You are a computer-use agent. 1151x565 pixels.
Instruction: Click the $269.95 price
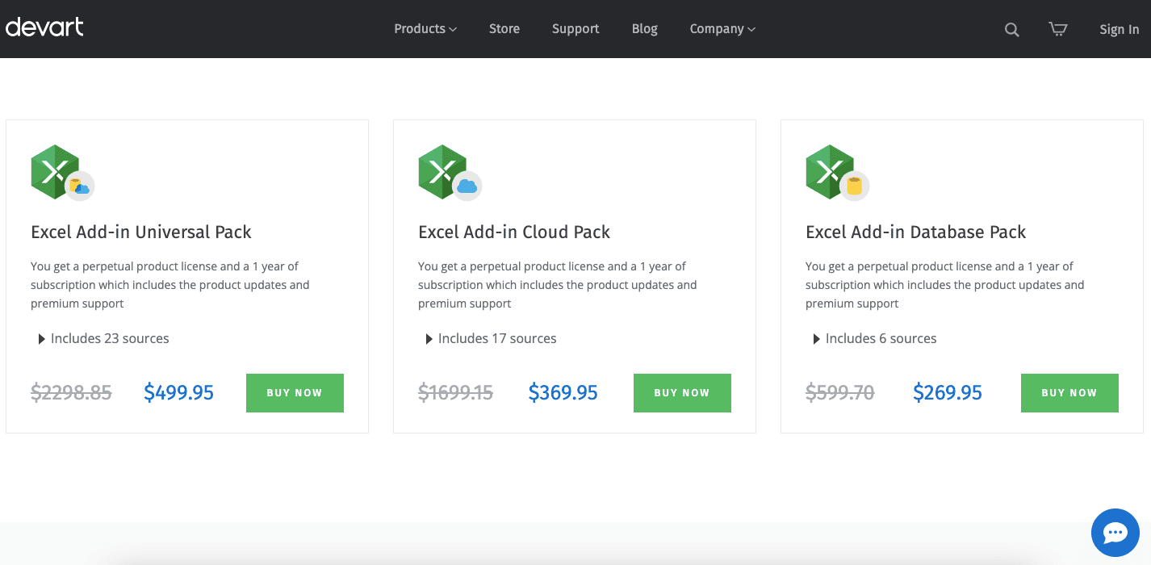click(x=948, y=393)
